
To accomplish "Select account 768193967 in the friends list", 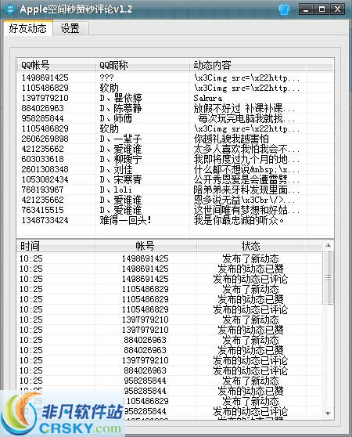I will pyautogui.click(x=42, y=190).
